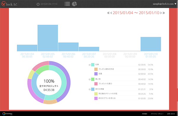The width and height of the screenshot is (178, 116).
Task: Select the 2015/01/10 bar in chart
Action: click(x=151, y=44)
